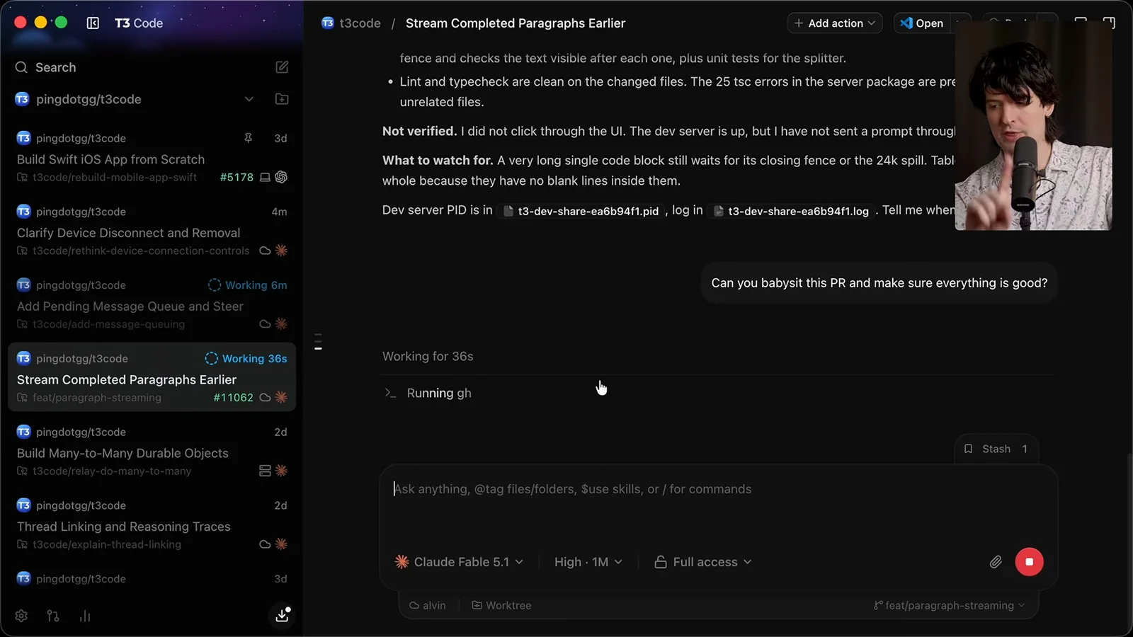Open the Clarify Device Disconnect and Removal thread
This screenshot has width=1133, height=637.
click(x=152, y=231)
